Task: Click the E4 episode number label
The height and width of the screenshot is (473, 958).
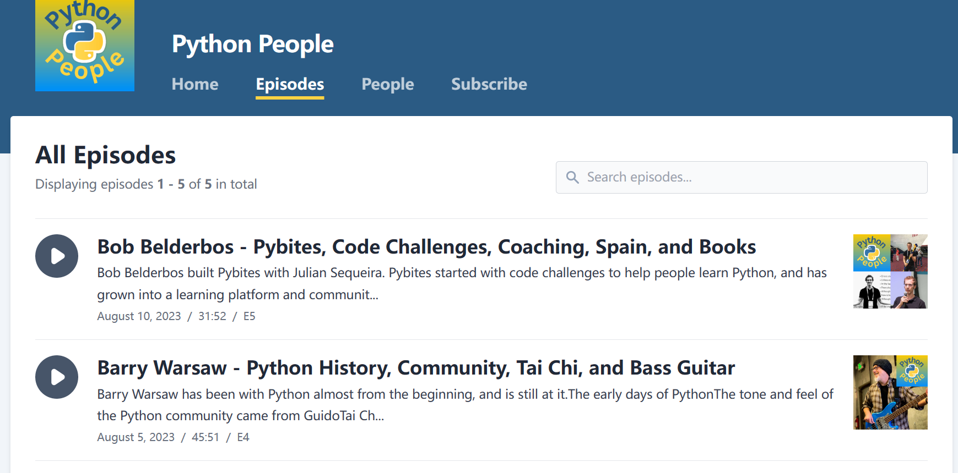Action: tap(243, 437)
